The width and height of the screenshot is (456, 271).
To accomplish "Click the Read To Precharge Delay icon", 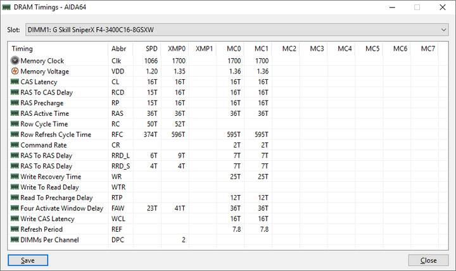I will tap(15, 197).
